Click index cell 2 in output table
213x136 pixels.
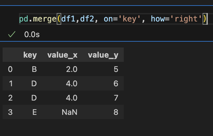pyautogui.click(x=10, y=98)
